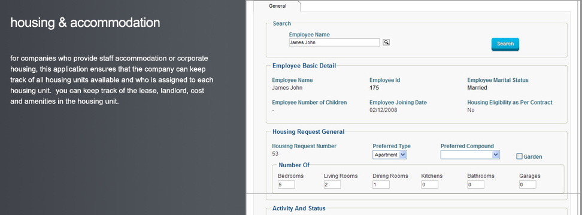Image resolution: width=582 pixels, height=215 pixels.
Task: Click the Bedrooms number field
Action: pos(286,185)
